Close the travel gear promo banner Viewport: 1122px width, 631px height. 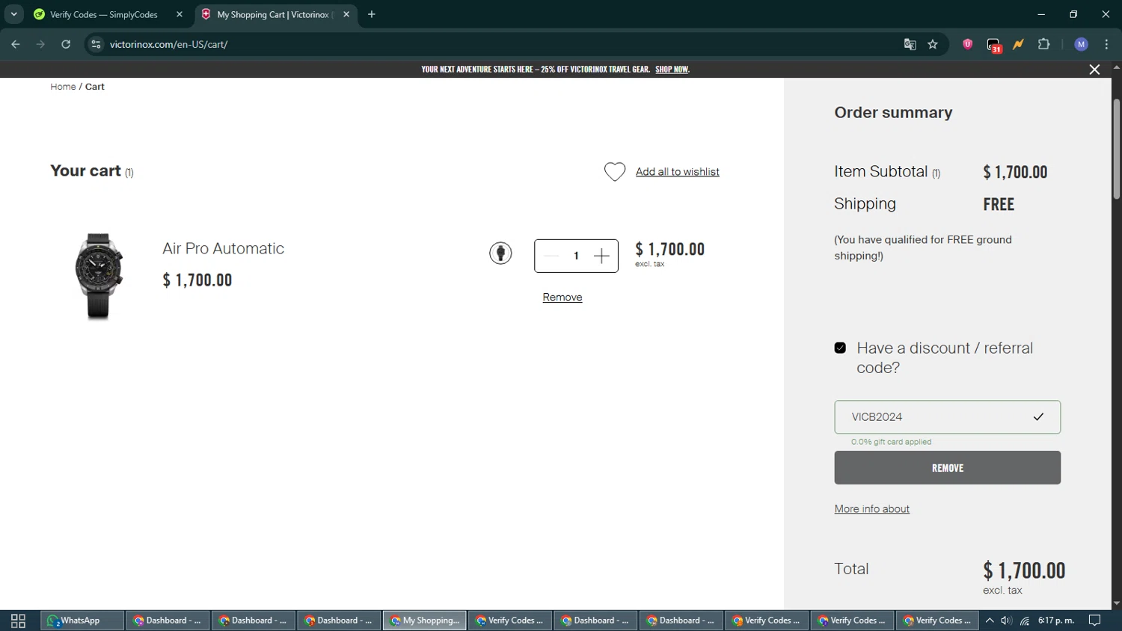(x=1094, y=70)
